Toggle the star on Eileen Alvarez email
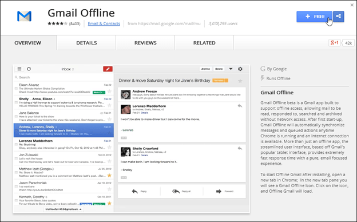Screen dimensions: 357x222 [109, 92]
